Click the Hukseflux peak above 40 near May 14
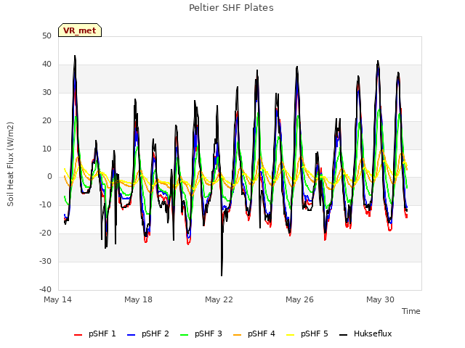The image size is (465, 348). coord(75,57)
